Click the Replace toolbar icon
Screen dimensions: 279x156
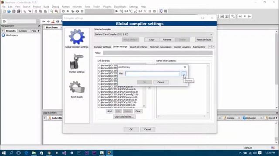point(56,11)
